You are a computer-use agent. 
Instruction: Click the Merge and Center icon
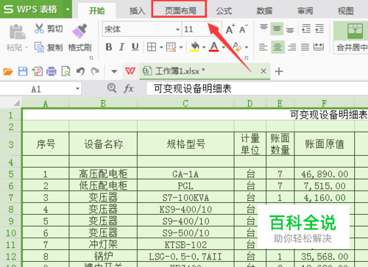(x=355, y=31)
